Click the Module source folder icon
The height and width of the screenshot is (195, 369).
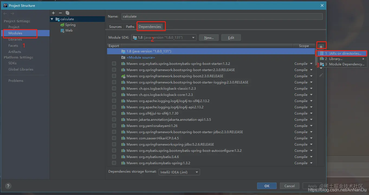[123, 58]
